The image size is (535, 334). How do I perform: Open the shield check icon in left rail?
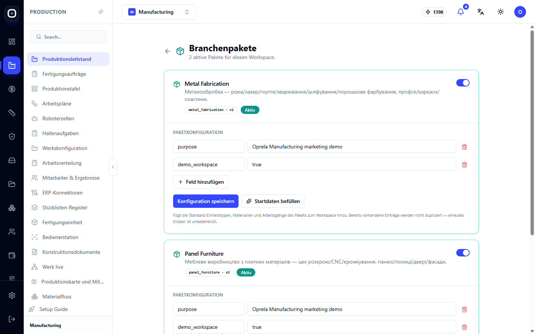[x=12, y=137]
